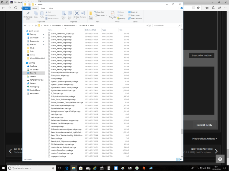Image resolution: width=229 pixels, height=171 pixels.
Task: Open Insert other media dropdown
Action: [x=202, y=55]
